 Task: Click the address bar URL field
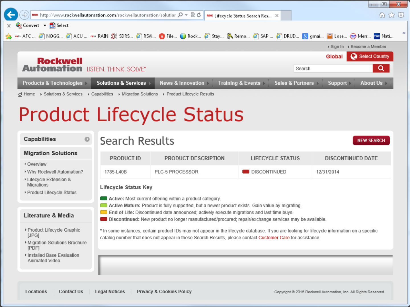pyautogui.click(x=108, y=15)
